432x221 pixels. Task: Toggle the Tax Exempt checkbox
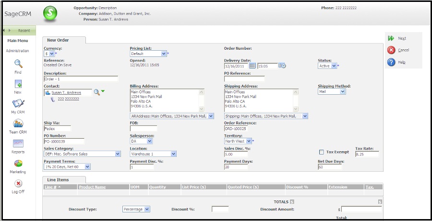coord(321,152)
